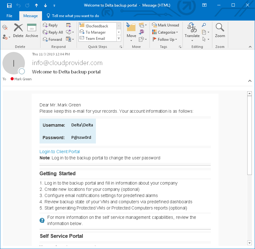The height and width of the screenshot is (249, 255).
Task: Open the Rules dropdown in Move group
Action: (143, 25)
